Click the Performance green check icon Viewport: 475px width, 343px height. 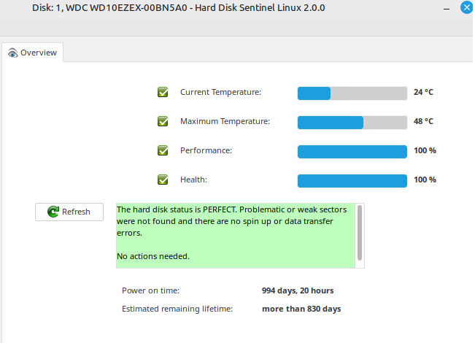click(x=163, y=150)
